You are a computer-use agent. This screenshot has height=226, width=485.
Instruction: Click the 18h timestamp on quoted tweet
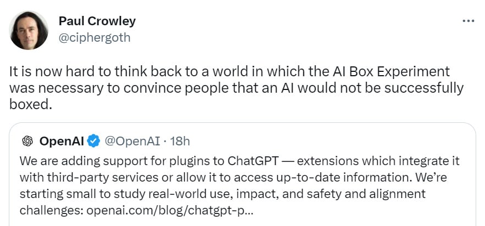tap(180, 141)
